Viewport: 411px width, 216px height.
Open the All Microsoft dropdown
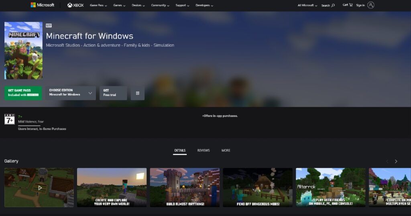[x=307, y=5]
